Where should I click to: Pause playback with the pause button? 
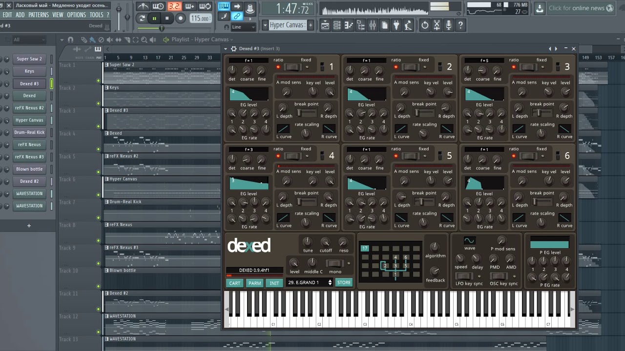click(154, 18)
